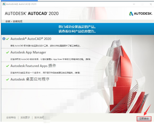Click the blue info icon beside AutoCAD 2020
The width and height of the screenshot is (154, 124).
pyautogui.click(x=4, y=39)
